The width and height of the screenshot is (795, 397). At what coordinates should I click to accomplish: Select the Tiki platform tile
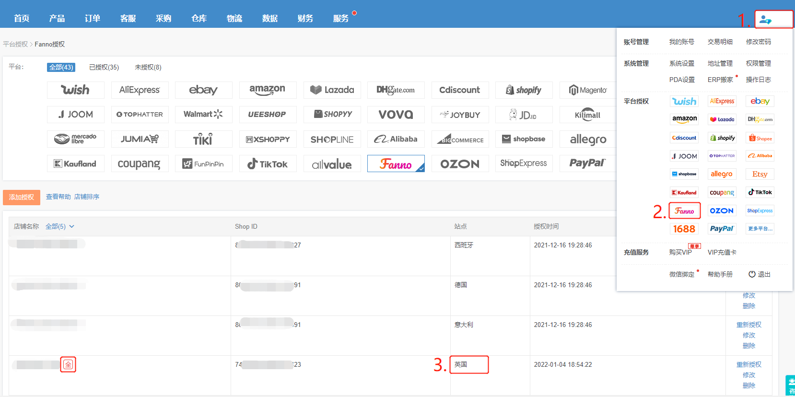[203, 139]
